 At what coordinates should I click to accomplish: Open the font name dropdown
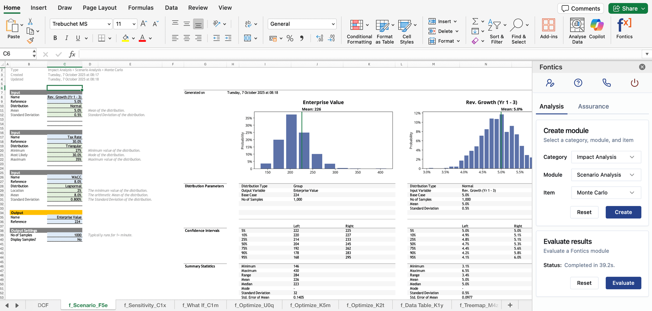tap(108, 24)
